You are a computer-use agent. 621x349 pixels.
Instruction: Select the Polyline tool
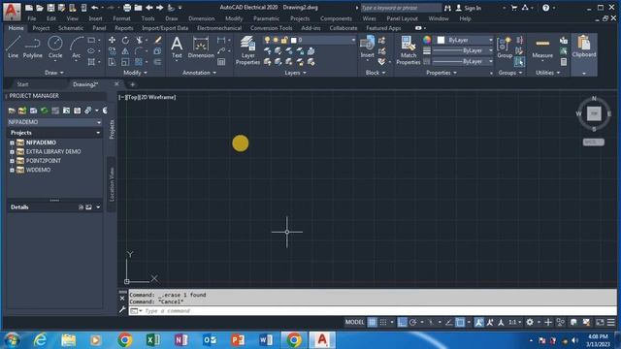click(32, 48)
